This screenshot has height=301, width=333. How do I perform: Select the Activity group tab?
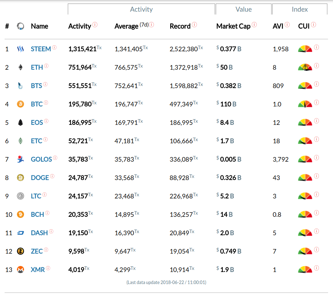pos(142,9)
